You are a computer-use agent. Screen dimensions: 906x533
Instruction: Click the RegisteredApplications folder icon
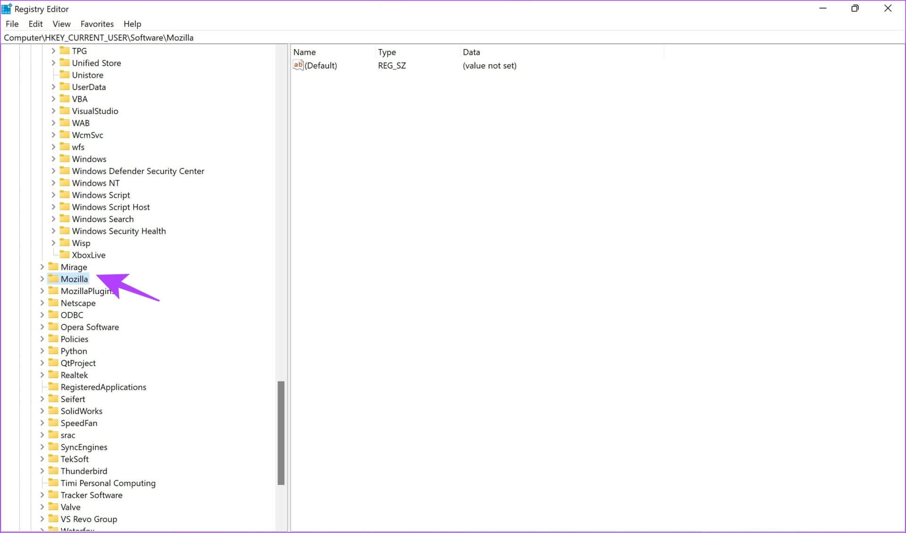[x=53, y=387]
